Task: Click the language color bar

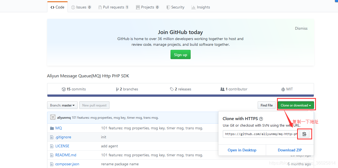Action: 181,96
